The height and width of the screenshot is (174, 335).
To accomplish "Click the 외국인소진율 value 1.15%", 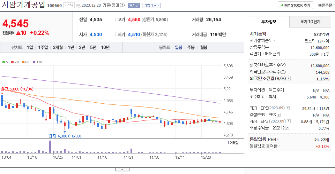I will [322, 79].
